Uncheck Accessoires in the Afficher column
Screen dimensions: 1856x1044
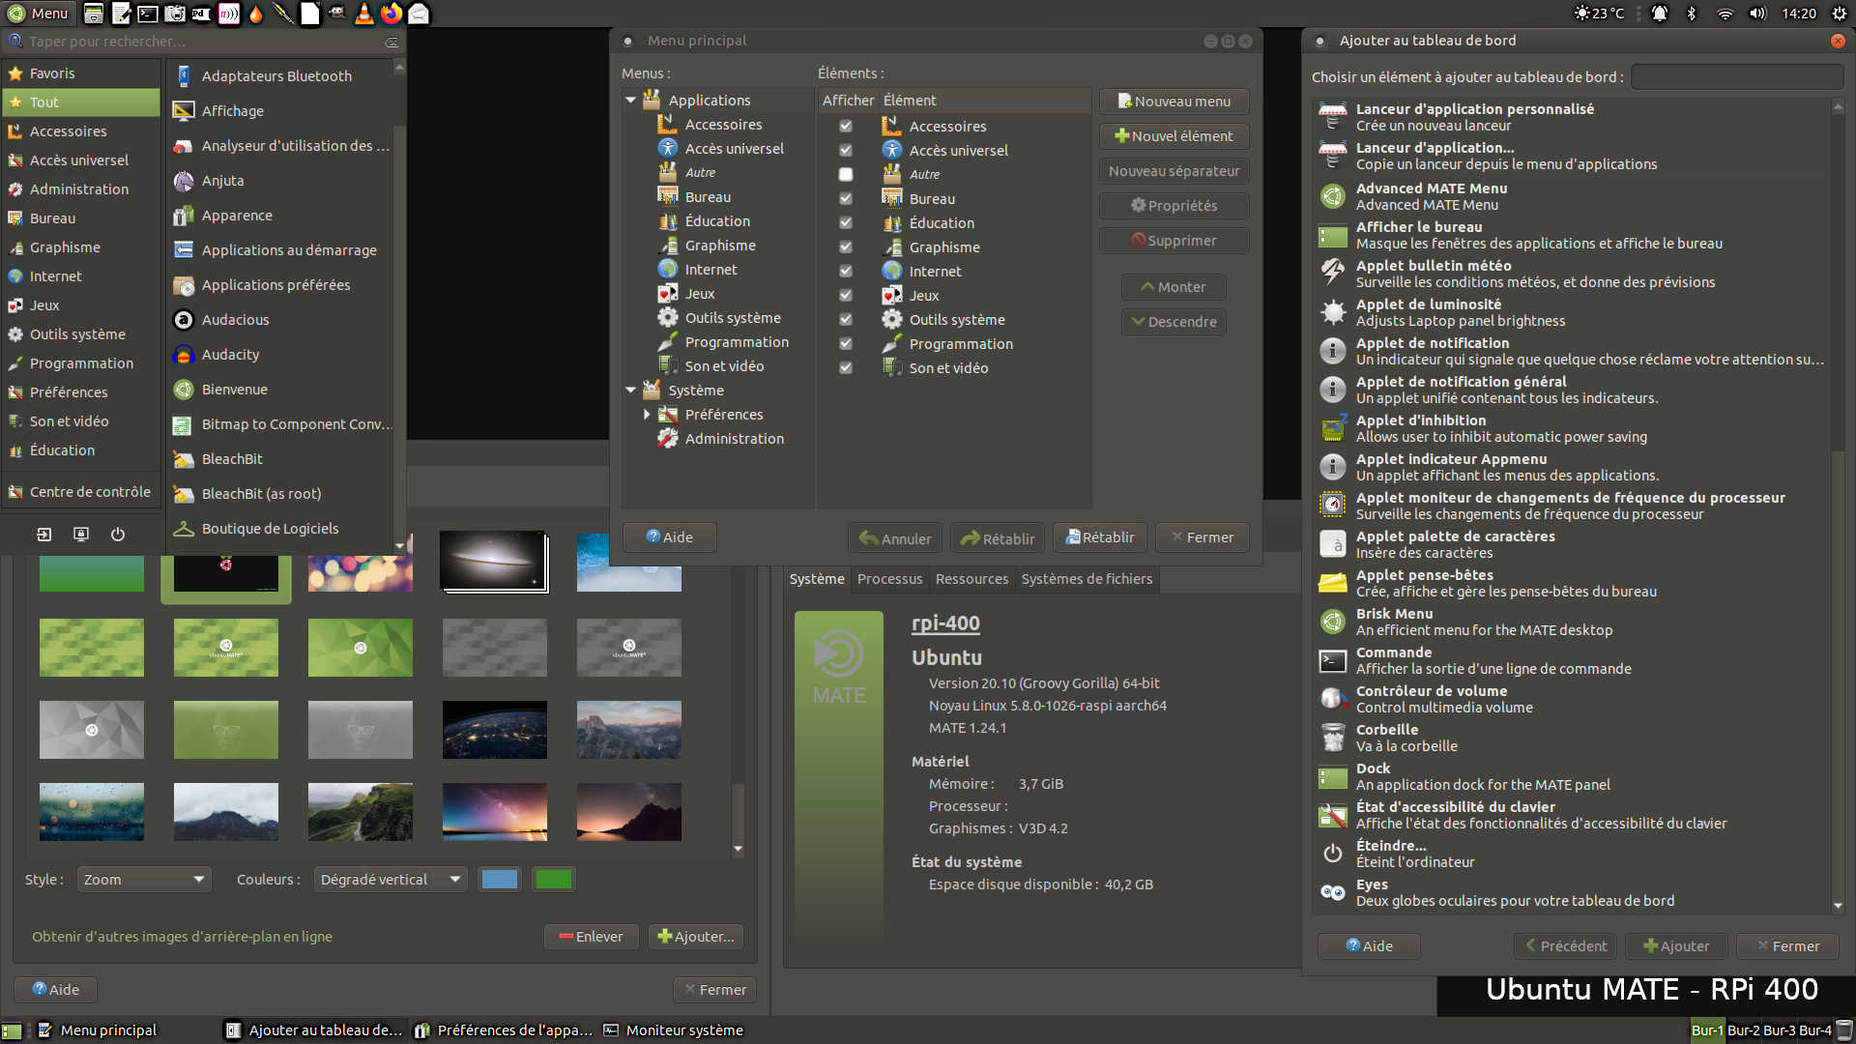tap(846, 127)
